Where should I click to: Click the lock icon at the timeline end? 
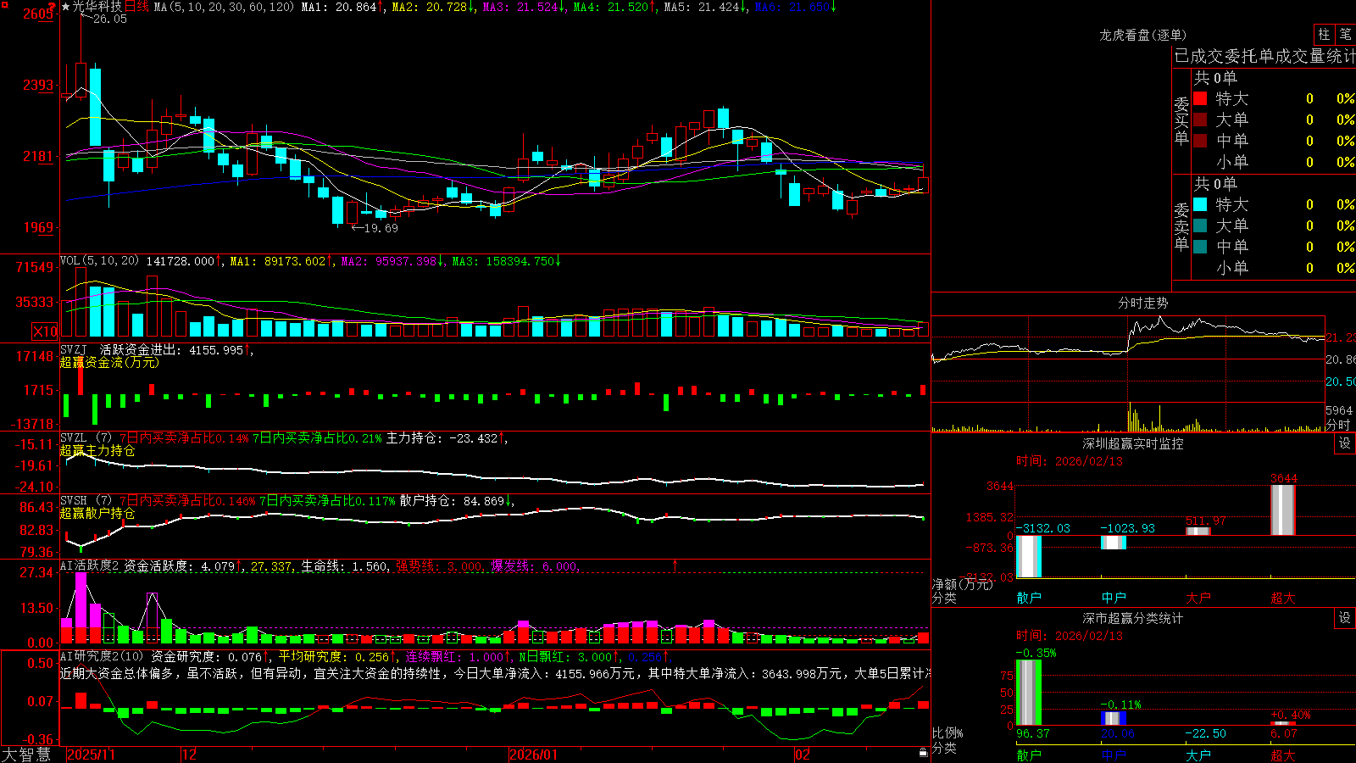pos(923,753)
